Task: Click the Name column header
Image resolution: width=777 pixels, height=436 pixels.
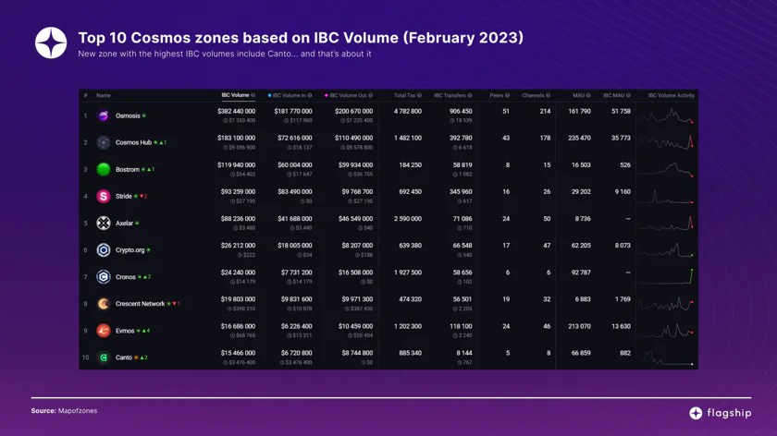Action: tap(103, 95)
